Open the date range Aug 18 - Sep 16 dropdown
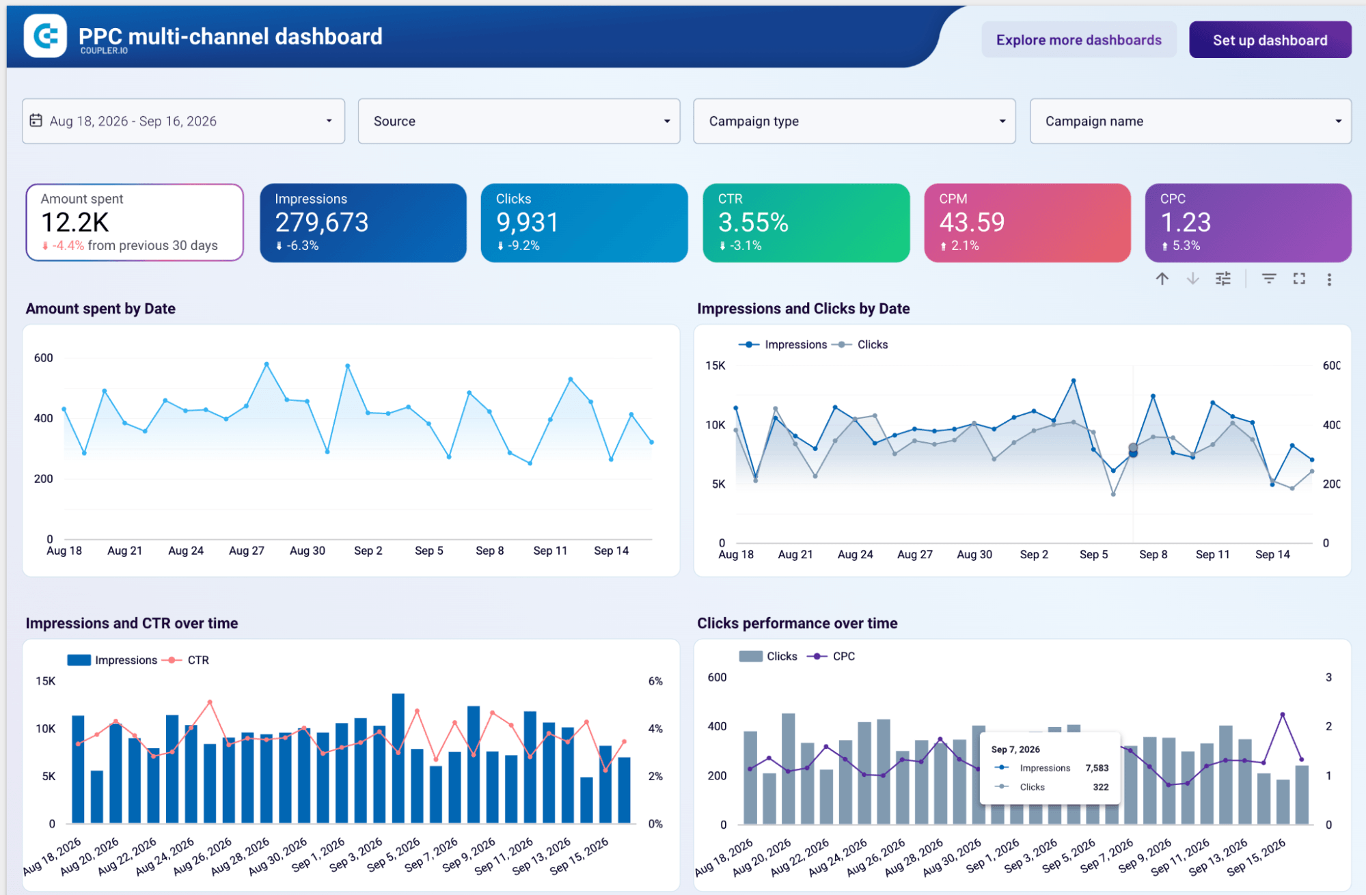The width and height of the screenshot is (1366, 895). click(x=183, y=121)
